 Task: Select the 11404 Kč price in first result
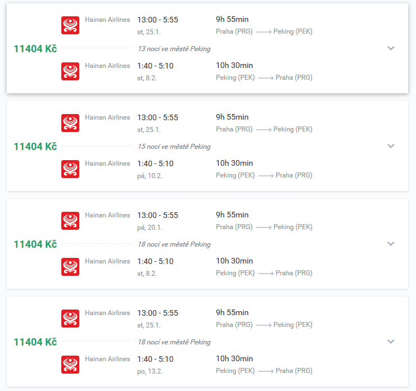tap(35, 49)
